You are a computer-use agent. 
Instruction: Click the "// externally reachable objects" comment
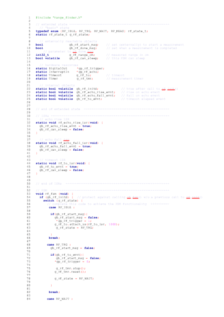(x=68, y=41)
